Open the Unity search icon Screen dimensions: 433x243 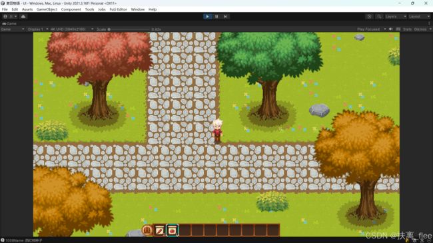[379, 17]
